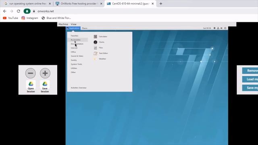Click the accessibility icon in CentOS top bar
The width and height of the screenshot is (258, 145).
click(214, 28)
